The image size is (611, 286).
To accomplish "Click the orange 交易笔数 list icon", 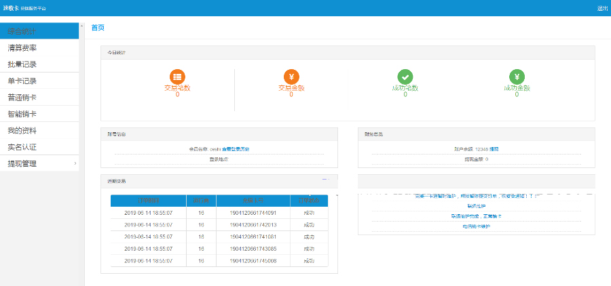I will [177, 77].
